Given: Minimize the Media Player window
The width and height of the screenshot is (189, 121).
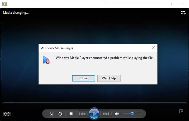Looking at the screenshot, I should [x=158, y=4].
